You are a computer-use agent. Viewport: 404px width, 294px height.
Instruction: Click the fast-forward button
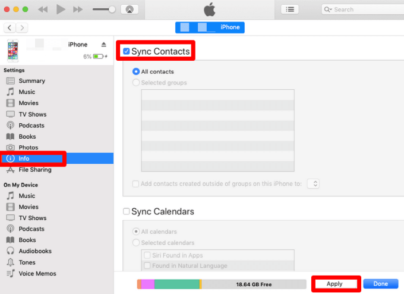pos(78,10)
